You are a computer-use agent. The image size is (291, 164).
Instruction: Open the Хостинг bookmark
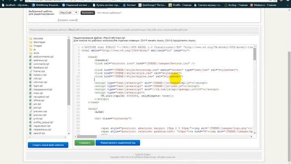tap(129, 5)
